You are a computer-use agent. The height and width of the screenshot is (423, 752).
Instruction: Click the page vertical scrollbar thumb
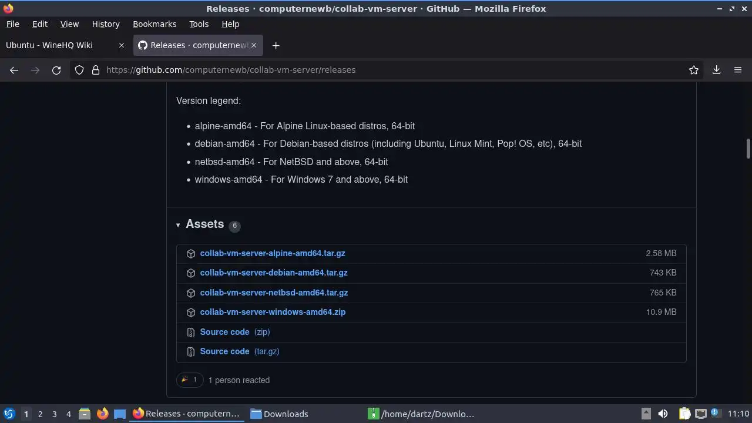click(748, 149)
